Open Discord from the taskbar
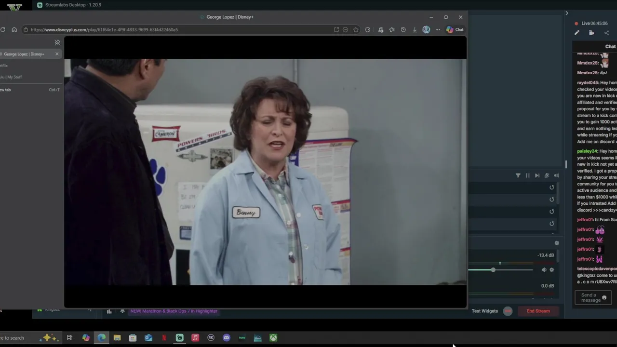This screenshot has width=617, height=347. pos(227,338)
